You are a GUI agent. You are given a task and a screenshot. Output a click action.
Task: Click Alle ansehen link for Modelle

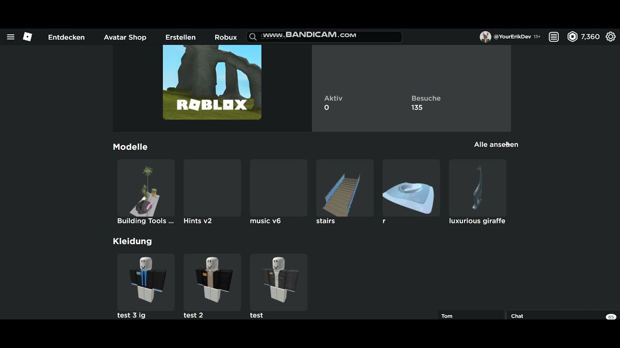496,145
